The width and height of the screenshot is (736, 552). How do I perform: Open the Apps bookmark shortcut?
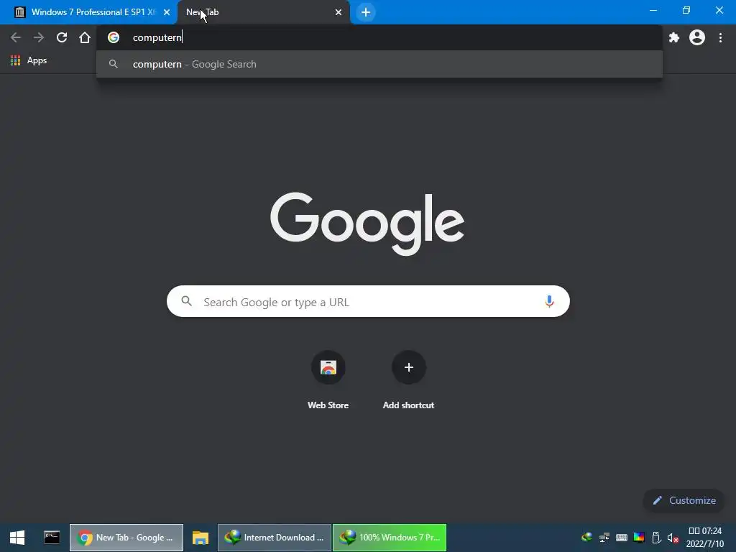[x=29, y=60]
